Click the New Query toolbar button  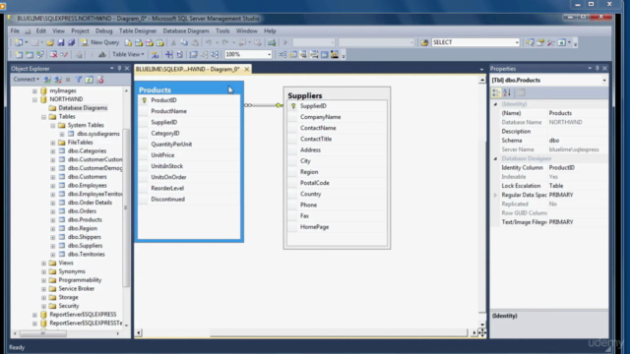point(100,42)
